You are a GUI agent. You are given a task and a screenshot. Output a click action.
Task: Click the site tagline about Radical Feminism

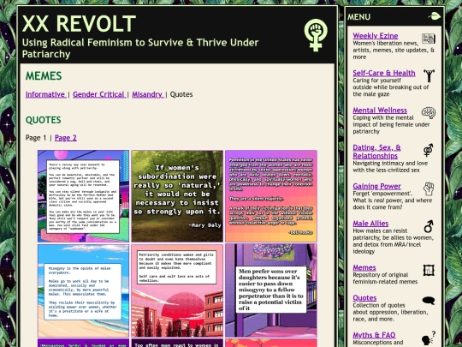(x=140, y=48)
